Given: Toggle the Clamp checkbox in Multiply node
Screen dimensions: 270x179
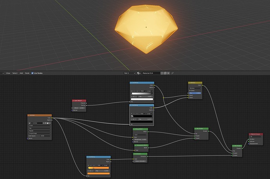Looking at the screenshot, I should tap(190, 90).
